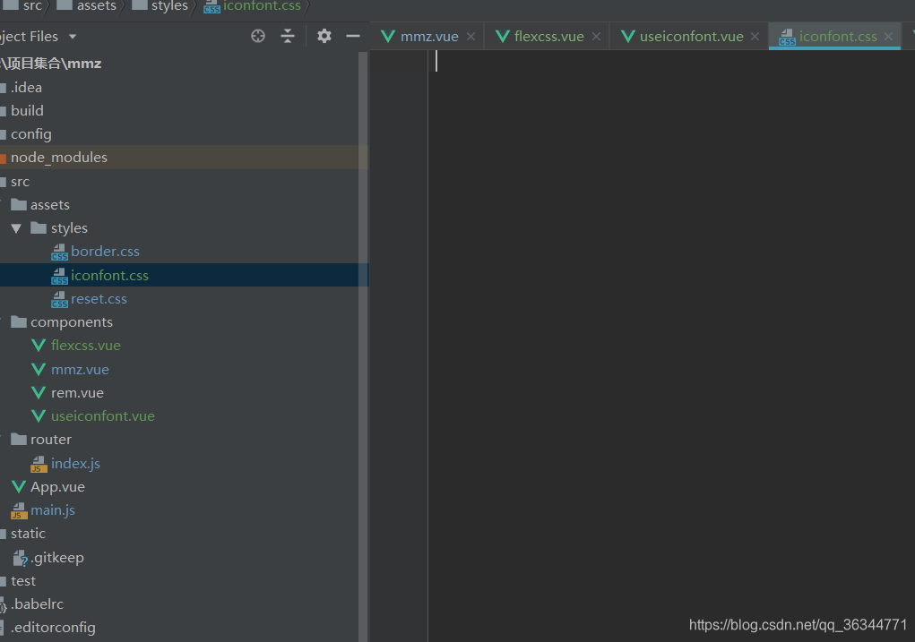Click the router folder icon
915x642 pixels.
pos(19,439)
